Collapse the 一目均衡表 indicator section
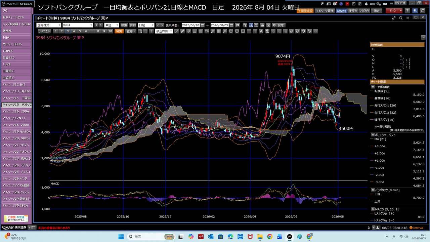430x242 pixels. pos(373,87)
